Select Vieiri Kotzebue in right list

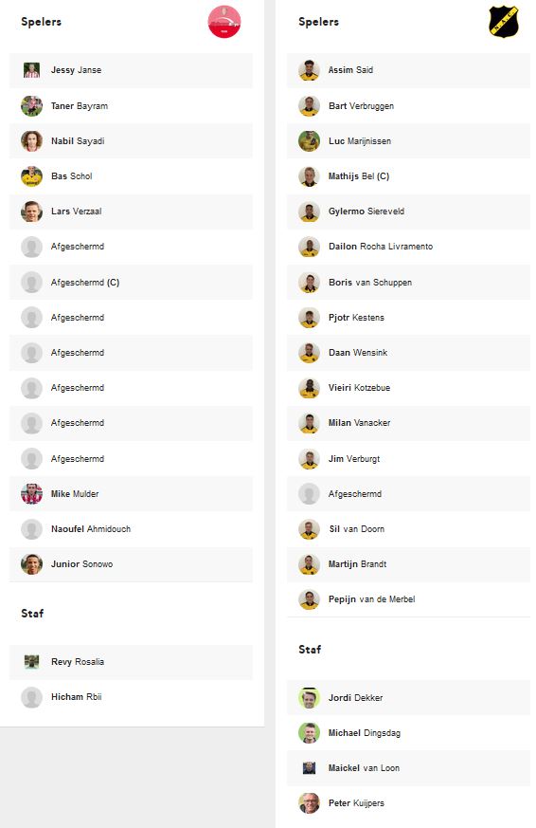[x=408, y=388]
